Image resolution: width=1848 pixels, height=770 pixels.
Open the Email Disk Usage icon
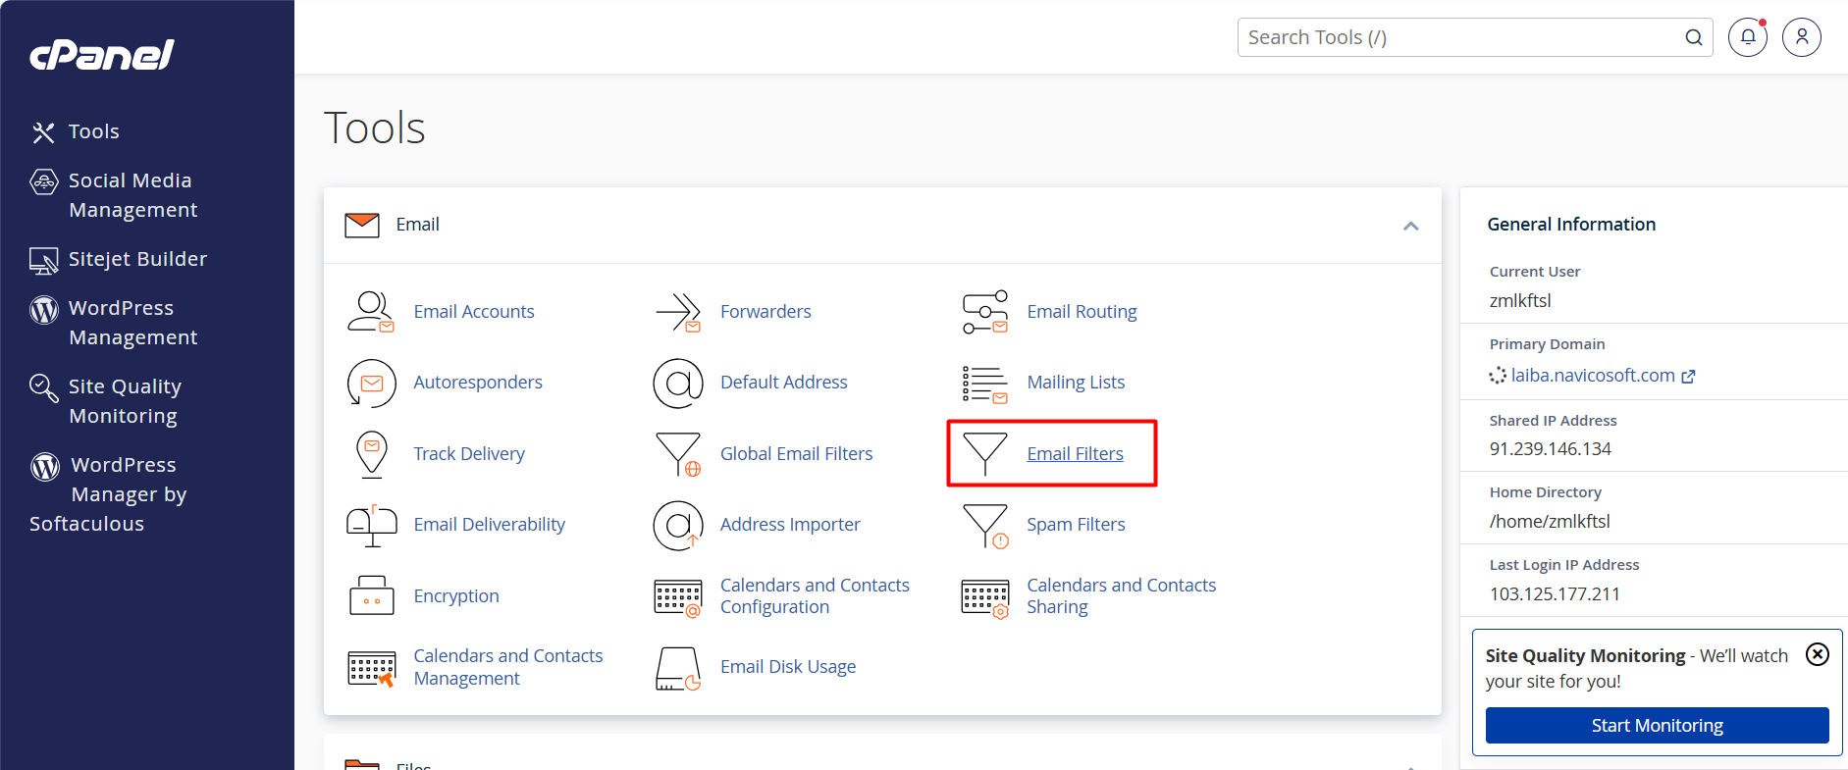pyautogui.click(x=678, y=668)
